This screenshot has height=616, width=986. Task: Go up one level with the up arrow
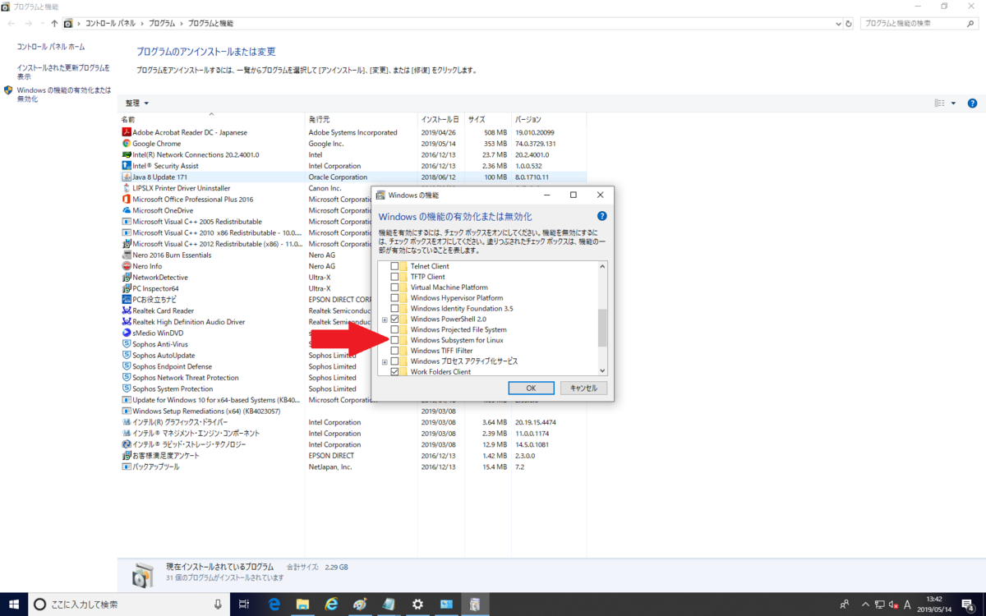pos(54,24)
